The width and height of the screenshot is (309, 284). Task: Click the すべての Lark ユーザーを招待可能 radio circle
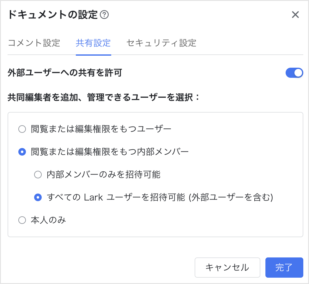[x=38, y=197]
